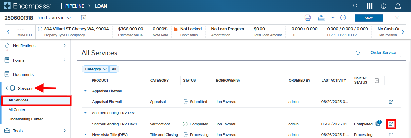Click the Not Locked padlock icon
The image size is (411, 138).
[175, 29]
